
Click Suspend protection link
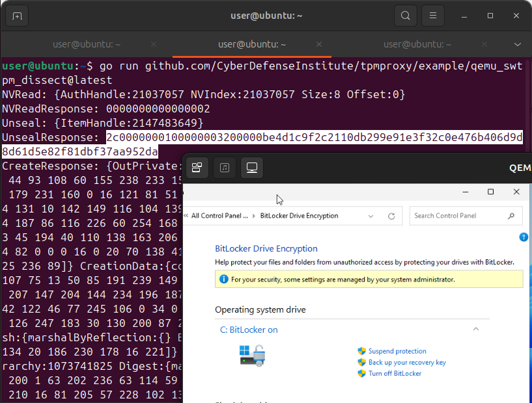click(397, 351)
